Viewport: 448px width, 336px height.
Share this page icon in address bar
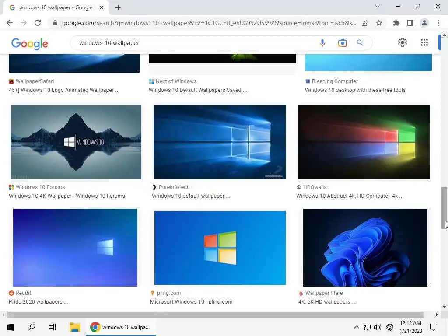coord(365,23)
